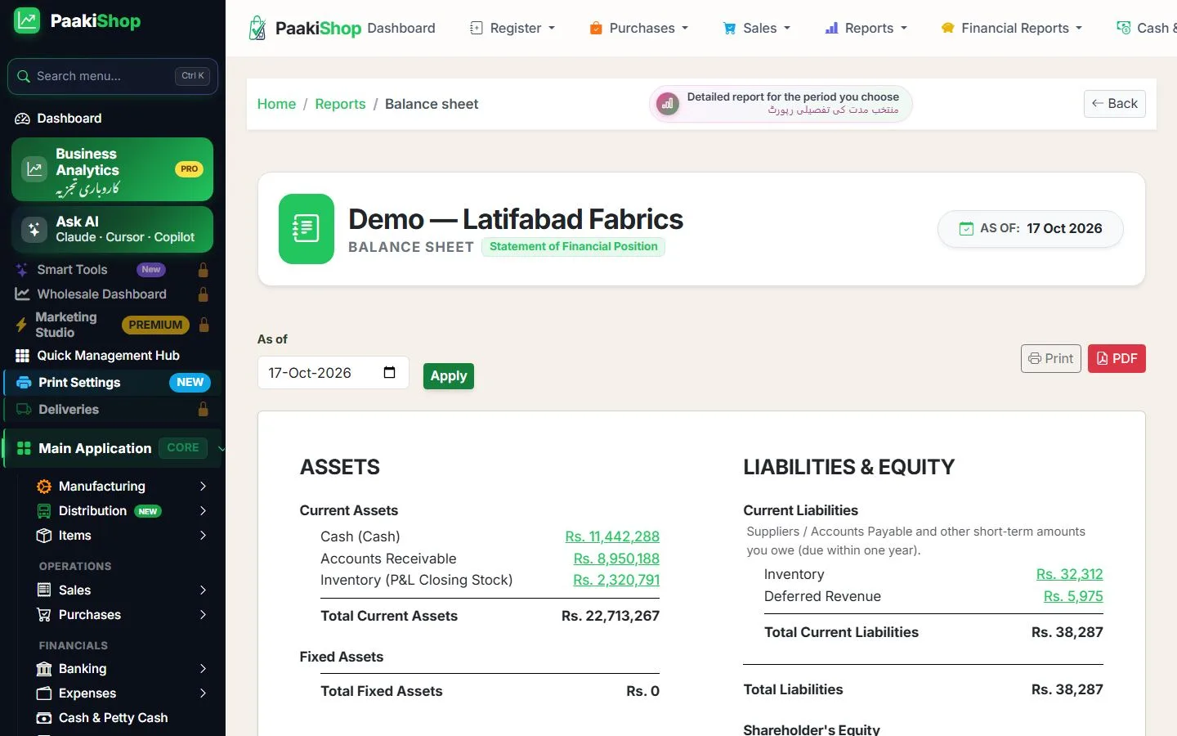Click the Dashboard speedometer icon
Image resolution: width=1177 pixels, height=736 pixels.
(22, 119)
